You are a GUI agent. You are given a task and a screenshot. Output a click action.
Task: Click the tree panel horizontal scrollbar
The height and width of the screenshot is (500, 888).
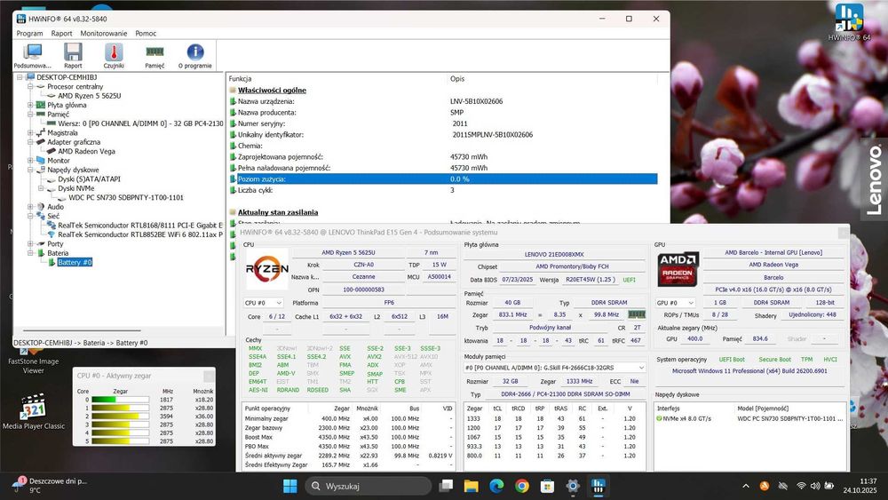[x=81, y=330]
